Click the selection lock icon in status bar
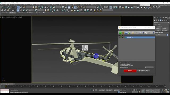Screen dimensions: 170x95 (x=94, y=90)
